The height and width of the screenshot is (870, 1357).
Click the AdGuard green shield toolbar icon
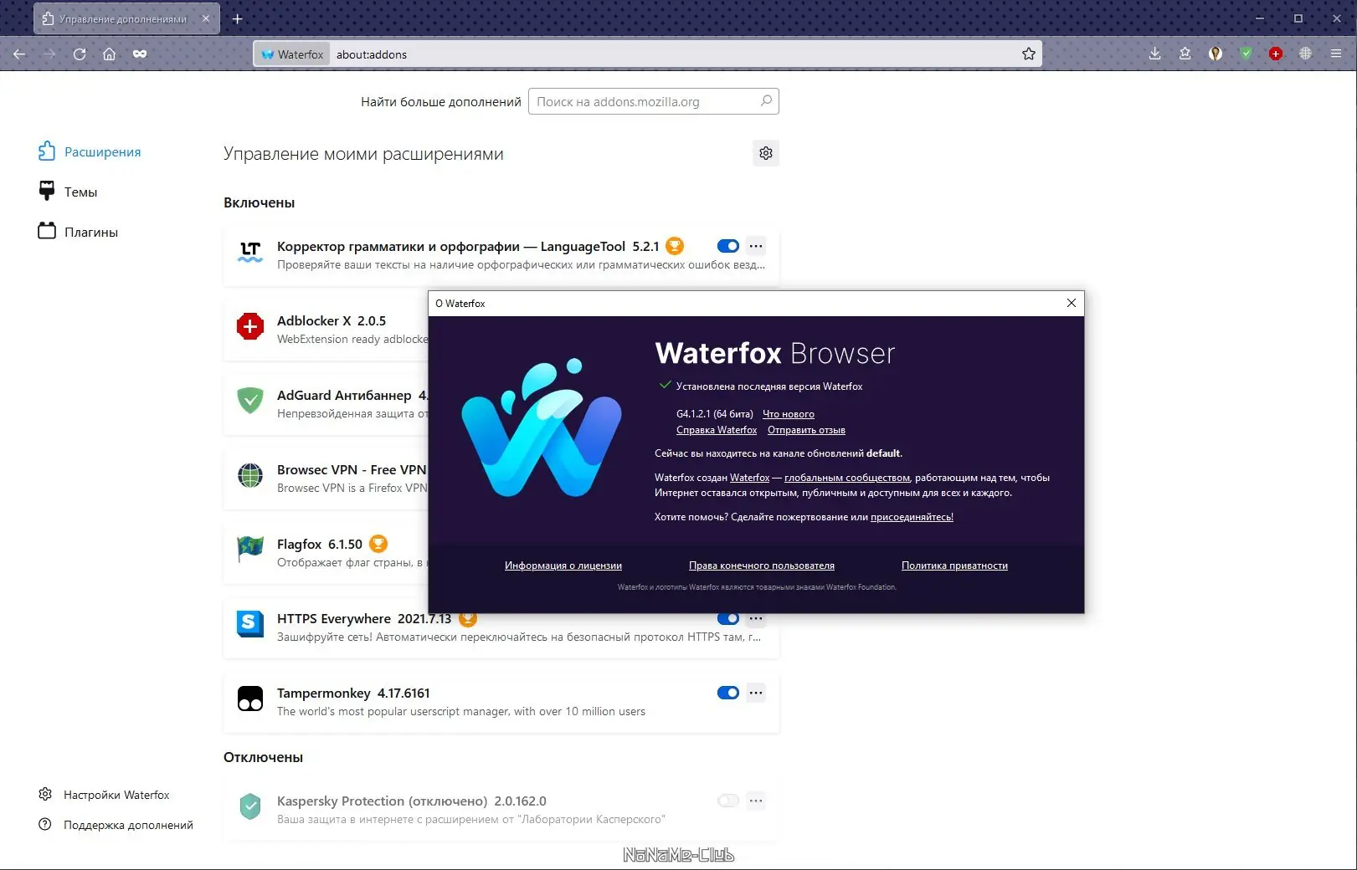point(1246,54)
